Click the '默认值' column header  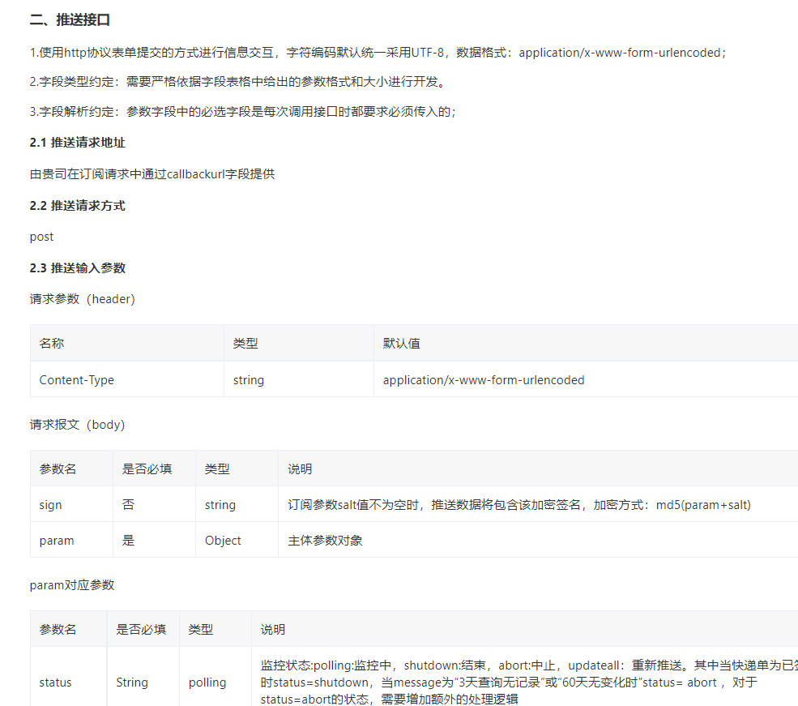tap(586, 343)
